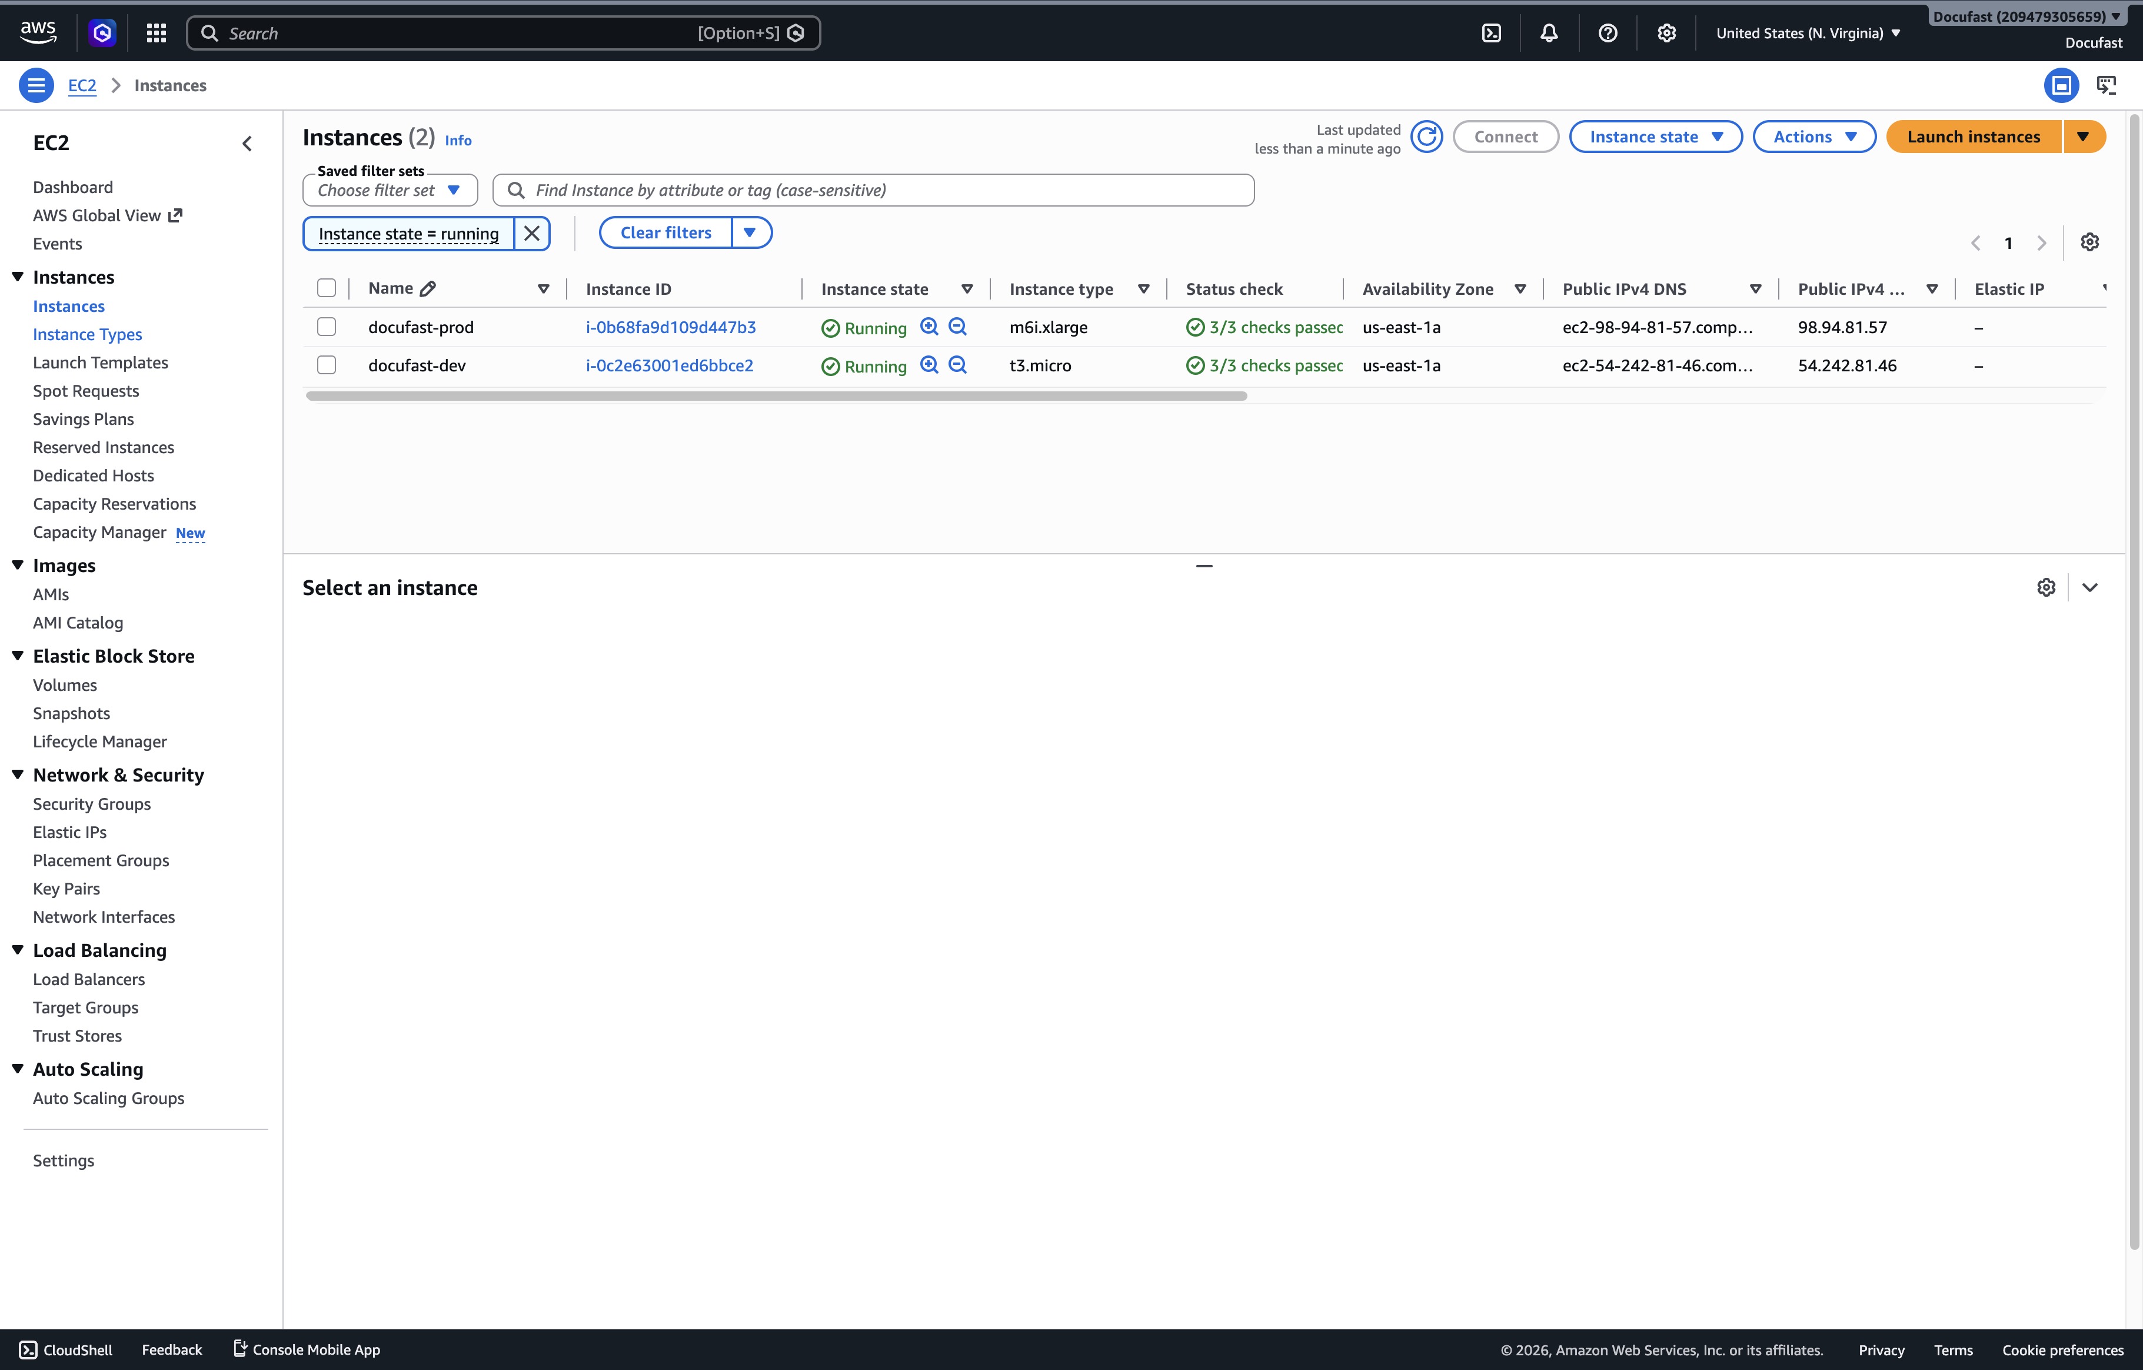Check the docufast-dev instance checkbox
This screenshot has height=1370, width=2143.
coord(327,365)
